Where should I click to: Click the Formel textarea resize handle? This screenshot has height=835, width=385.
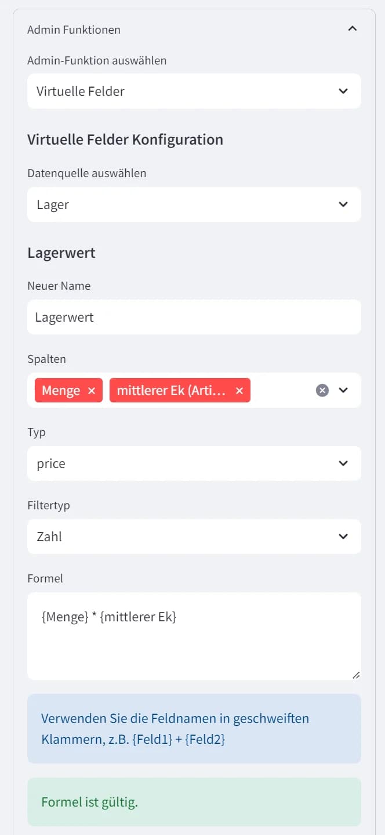click(x=356, y=675)
